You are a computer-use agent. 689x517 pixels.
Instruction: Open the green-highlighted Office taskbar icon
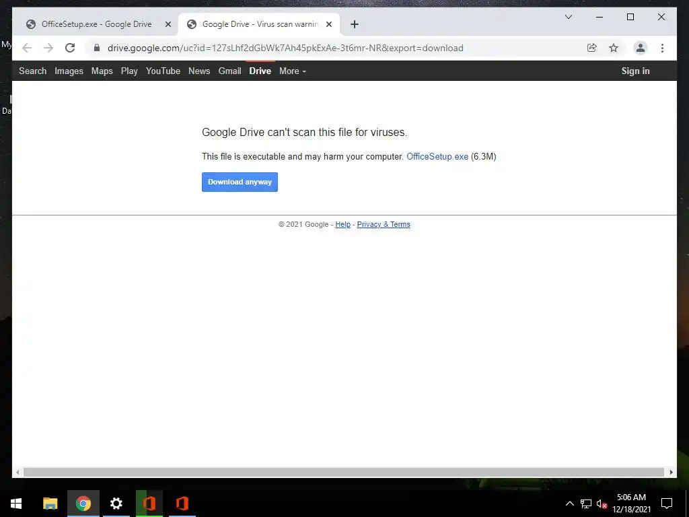(149, 504)
